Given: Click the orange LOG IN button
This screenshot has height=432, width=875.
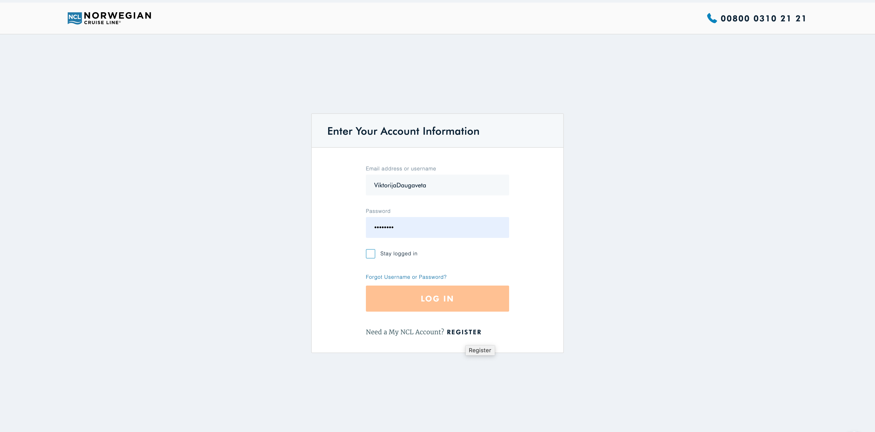Looking at the screenshot, I should (x=437, y=298).
